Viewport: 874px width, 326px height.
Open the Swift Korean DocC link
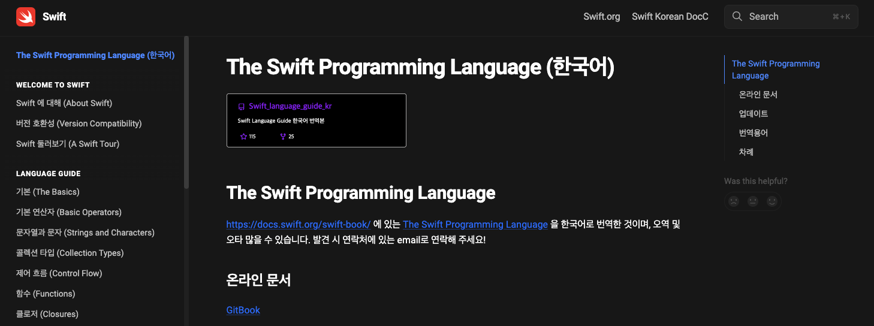pos(670,17)
